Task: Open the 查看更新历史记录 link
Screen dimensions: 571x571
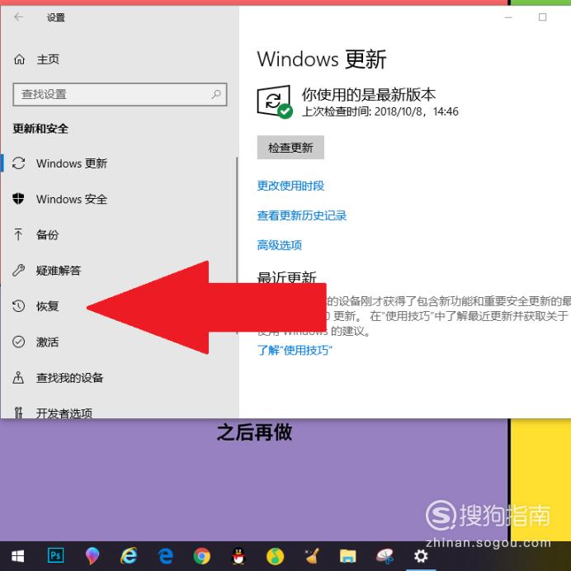Action: tap(302, 215)
